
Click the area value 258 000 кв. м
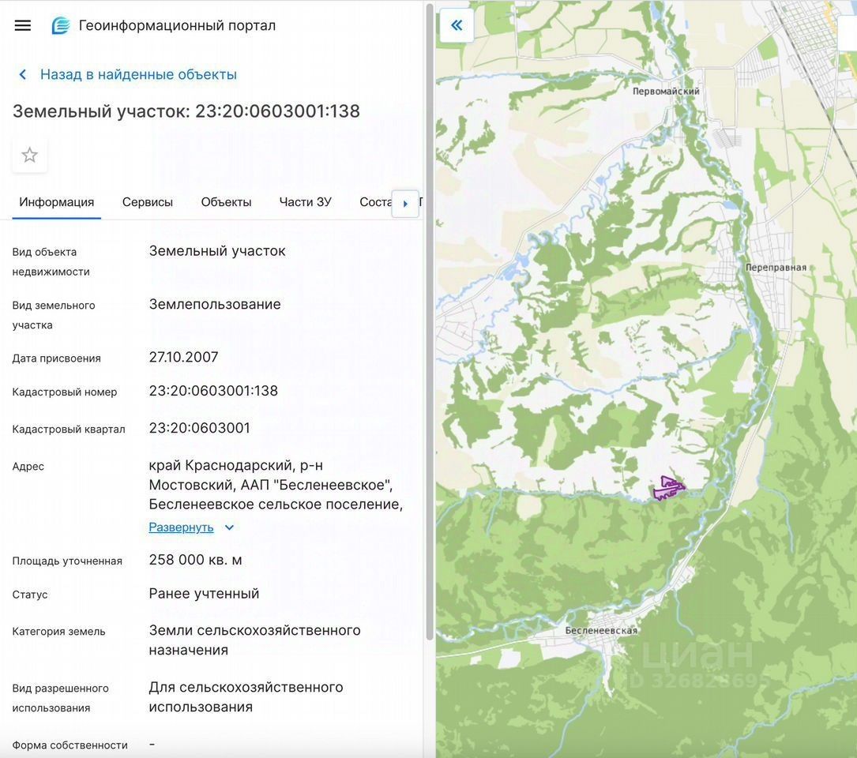tap(195, 560)
